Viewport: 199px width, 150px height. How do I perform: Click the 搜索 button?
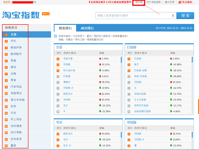coord(185,15)
